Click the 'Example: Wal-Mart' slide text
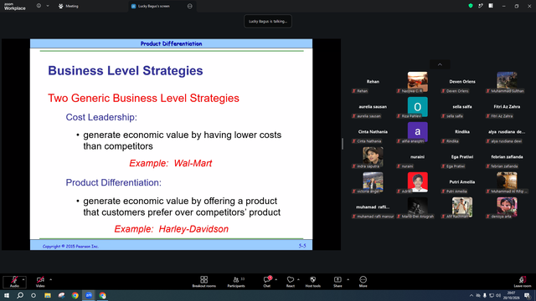 point(171,163)
